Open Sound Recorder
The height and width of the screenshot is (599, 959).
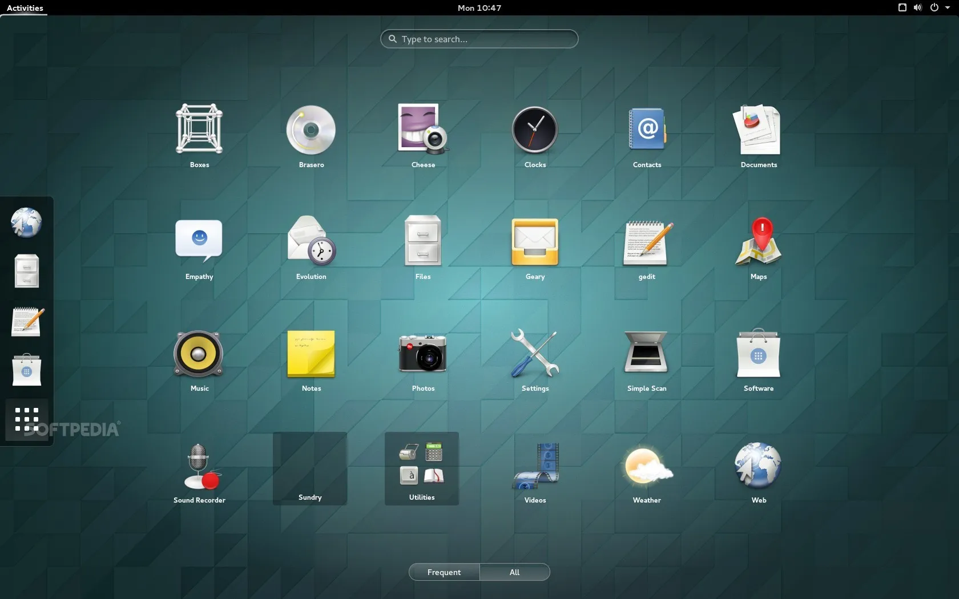click(x=199, y=465)
